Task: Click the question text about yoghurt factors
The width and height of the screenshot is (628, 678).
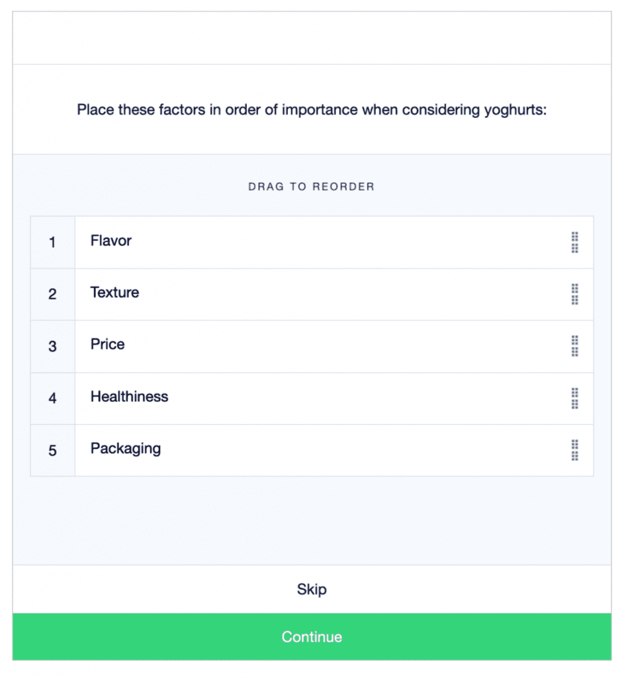Action: click(312, 110)
